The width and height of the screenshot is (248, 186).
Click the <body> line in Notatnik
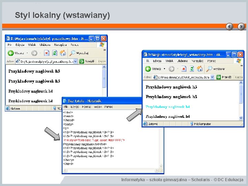68,124
